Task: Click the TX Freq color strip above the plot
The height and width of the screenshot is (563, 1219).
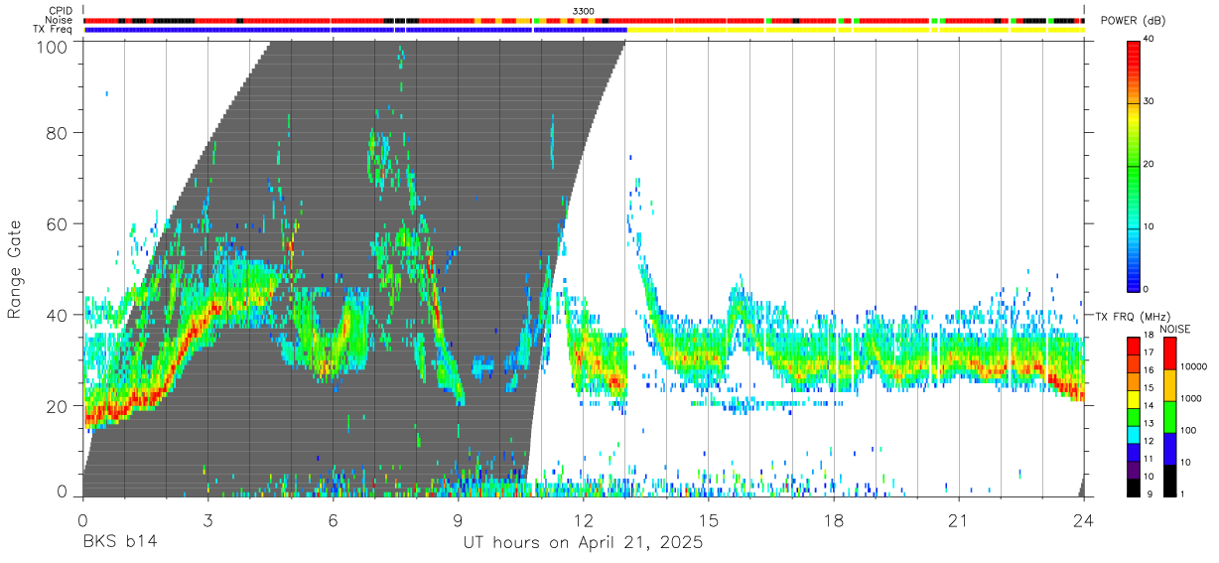Action: pyautogui.click(x=584, y=30)
